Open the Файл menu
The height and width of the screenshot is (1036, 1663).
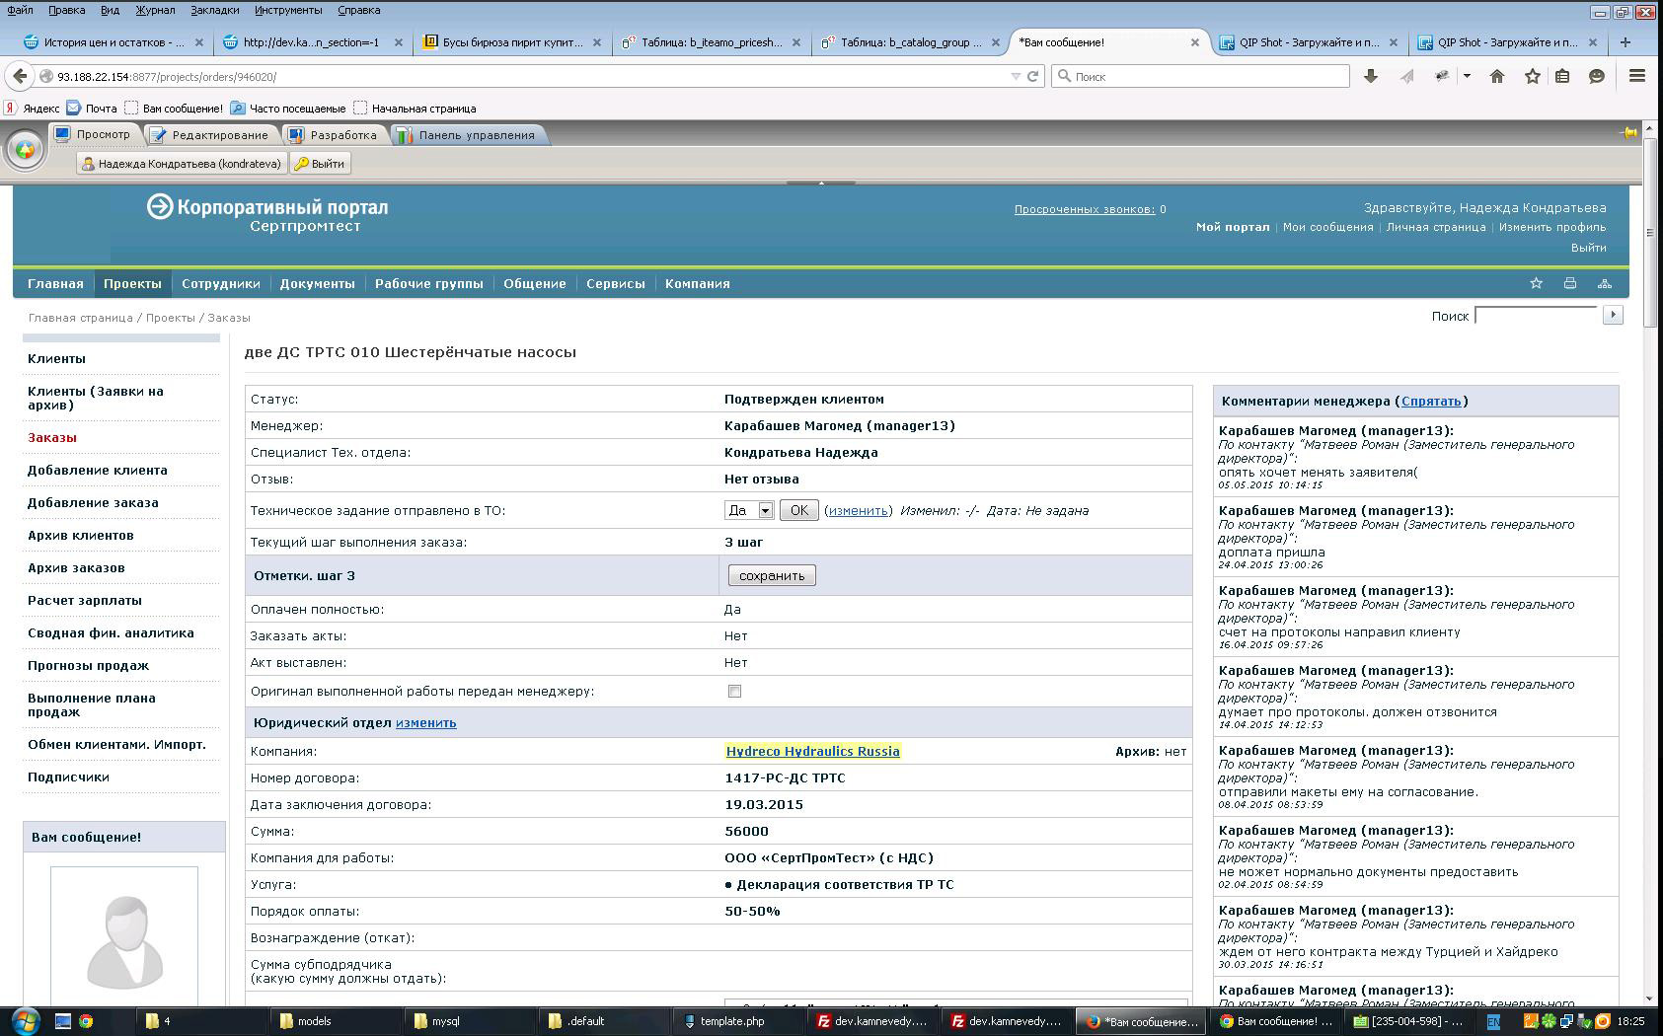pyautogui.click(x=20, y=10)
